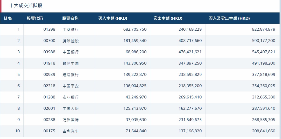Select stock code 00288
Screen dimensions: 281x139
coord(49,120)
